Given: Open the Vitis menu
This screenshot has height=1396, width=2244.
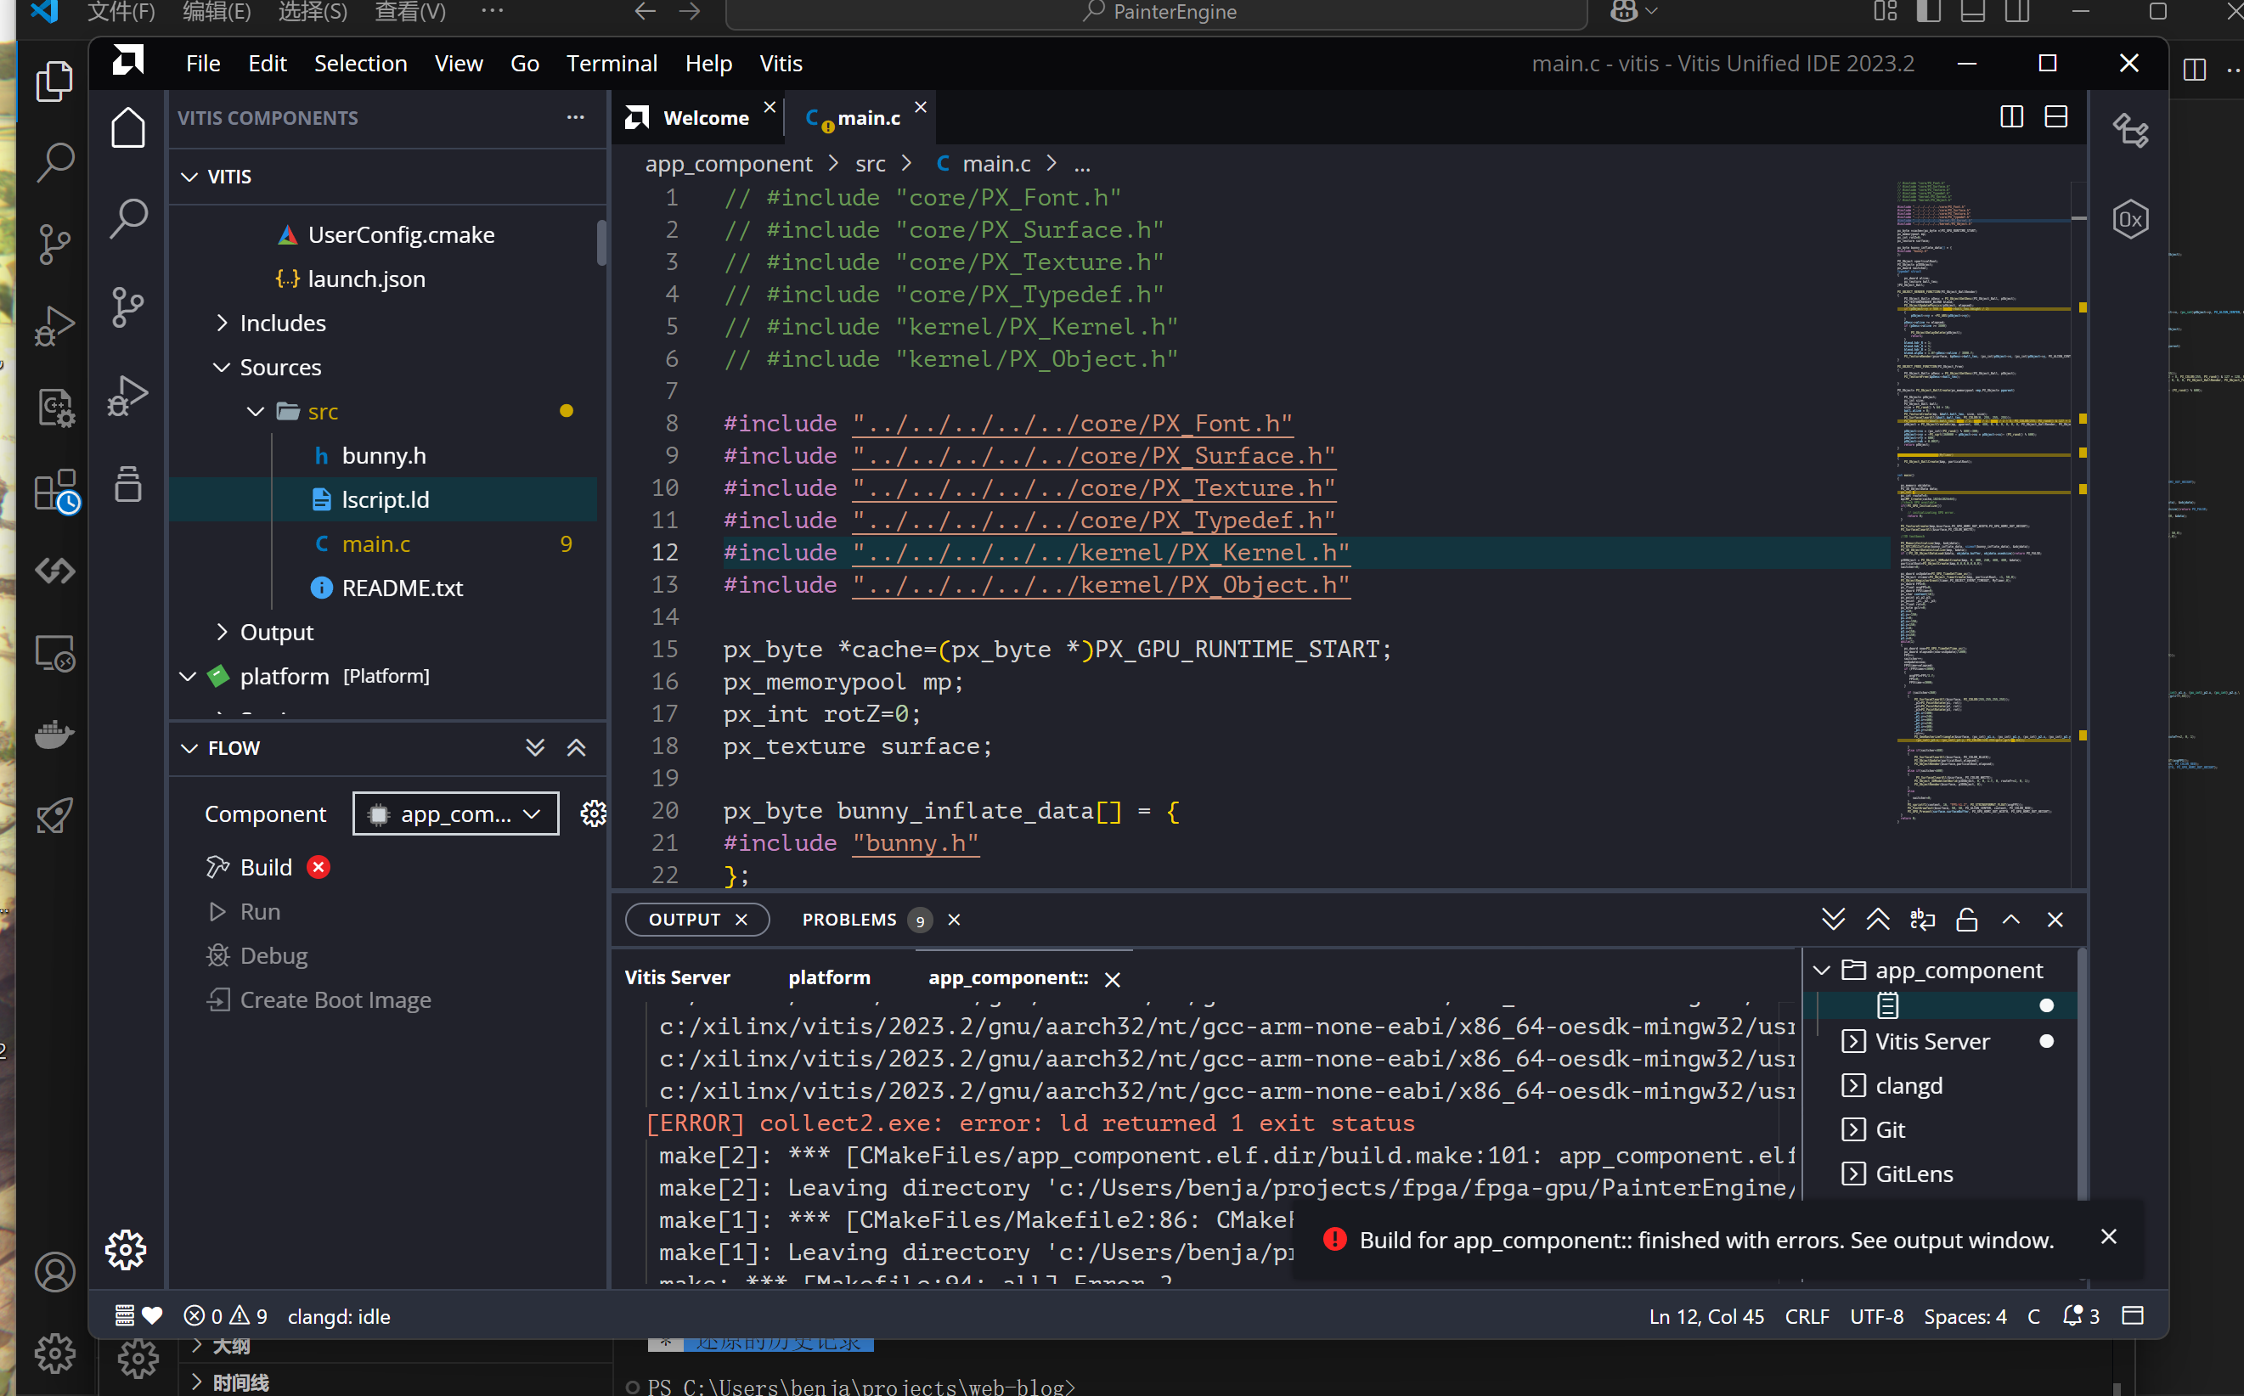Looking at the screenshot, I should (781, 63).
